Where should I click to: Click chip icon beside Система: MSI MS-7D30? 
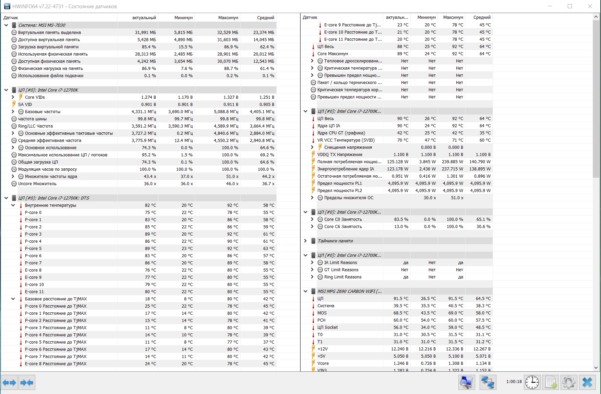pyautogui.click(x=14, y=25)
